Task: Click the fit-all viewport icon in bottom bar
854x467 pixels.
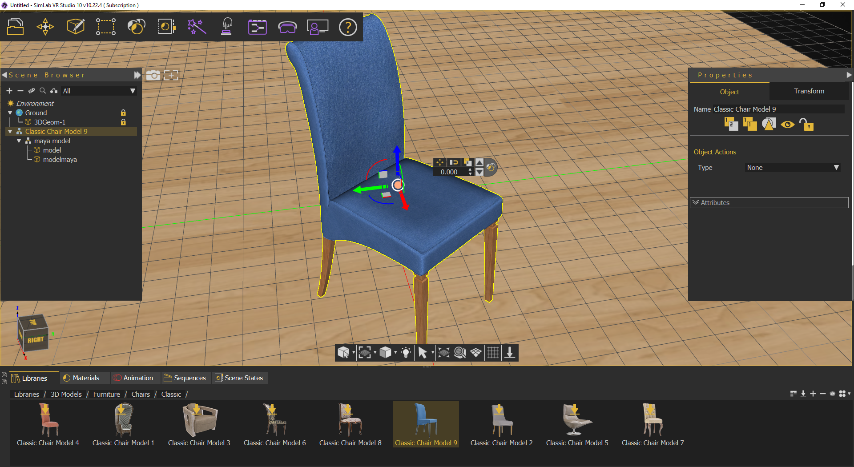Action: click(x=444, y=353)
